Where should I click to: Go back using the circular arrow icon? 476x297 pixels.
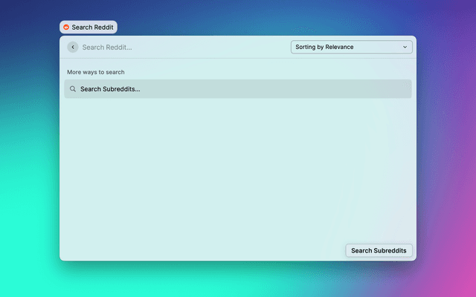72,47
